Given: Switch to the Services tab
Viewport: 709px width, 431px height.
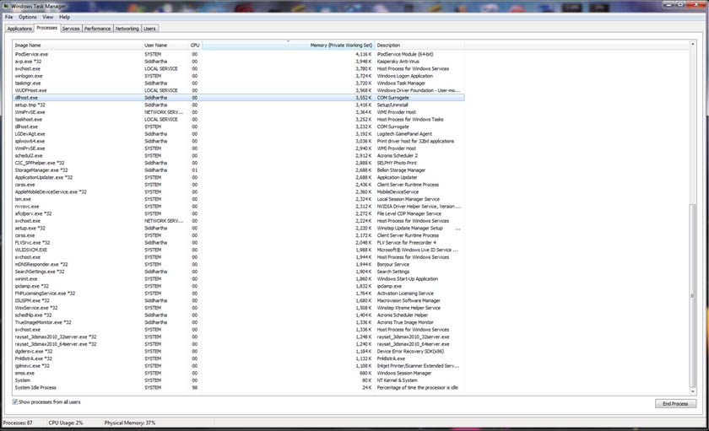Looking at the screenshot, I should coord(71,29).
